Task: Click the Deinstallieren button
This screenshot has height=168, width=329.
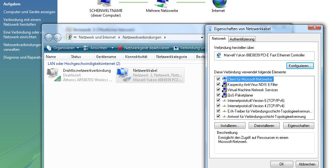Action: pyautogui.click(x=264, y=126)
